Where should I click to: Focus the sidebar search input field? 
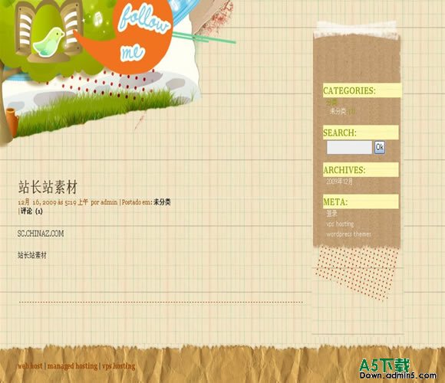(x=349, y=147)
